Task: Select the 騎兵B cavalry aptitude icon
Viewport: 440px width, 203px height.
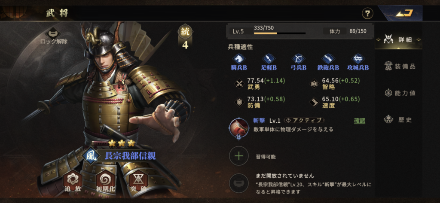Action: pos(239,62)
